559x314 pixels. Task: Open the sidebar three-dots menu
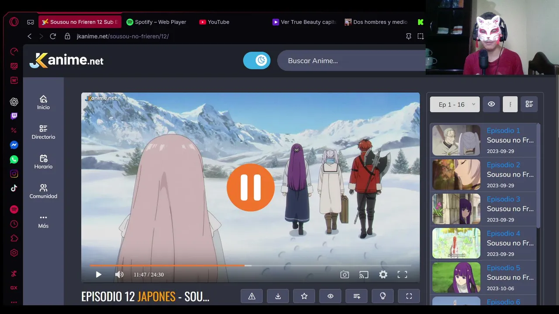(14, 302)
